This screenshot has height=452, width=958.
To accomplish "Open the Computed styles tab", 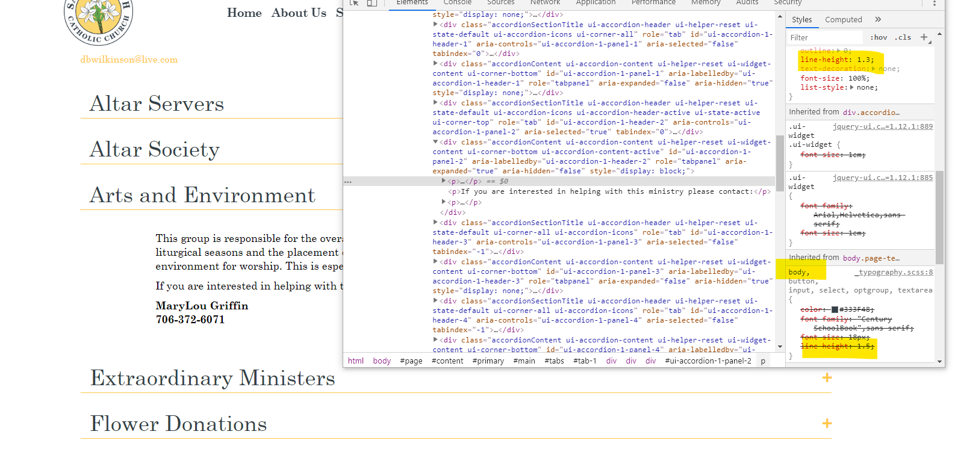I will (x=843, y=19).
